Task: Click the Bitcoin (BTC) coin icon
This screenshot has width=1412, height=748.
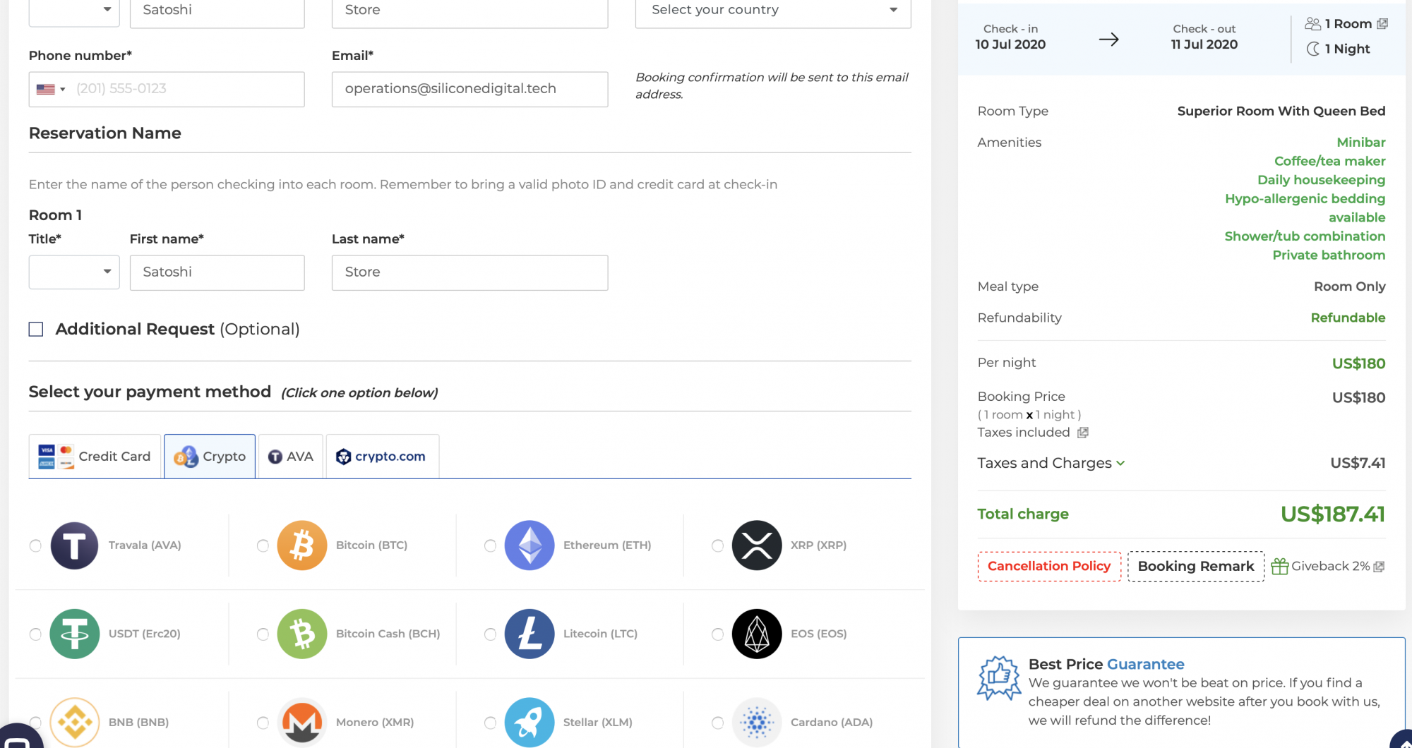Action: [302, 545]
